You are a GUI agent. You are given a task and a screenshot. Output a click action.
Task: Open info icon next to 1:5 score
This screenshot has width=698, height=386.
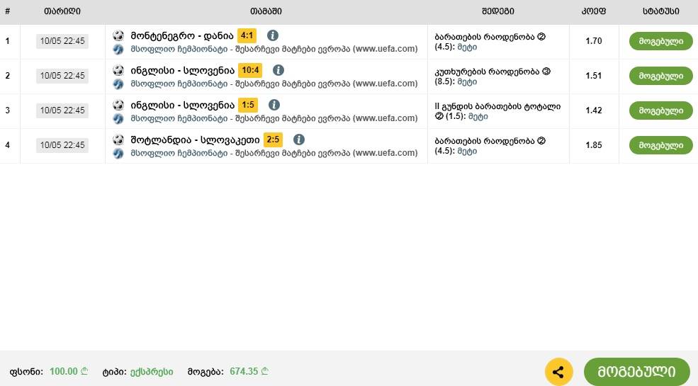(x=274, y=105)
